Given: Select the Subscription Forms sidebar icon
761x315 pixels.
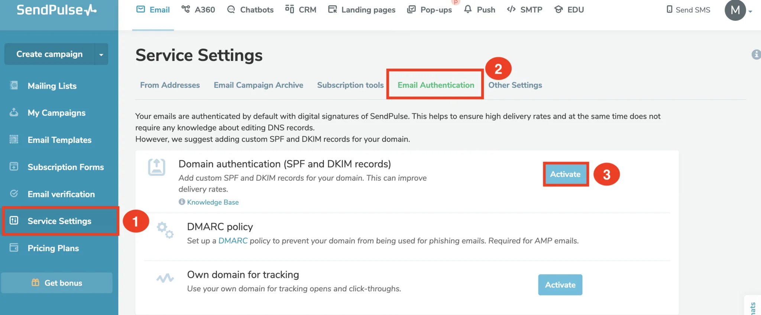Looking at the screenshot, I should coord(14,166).
